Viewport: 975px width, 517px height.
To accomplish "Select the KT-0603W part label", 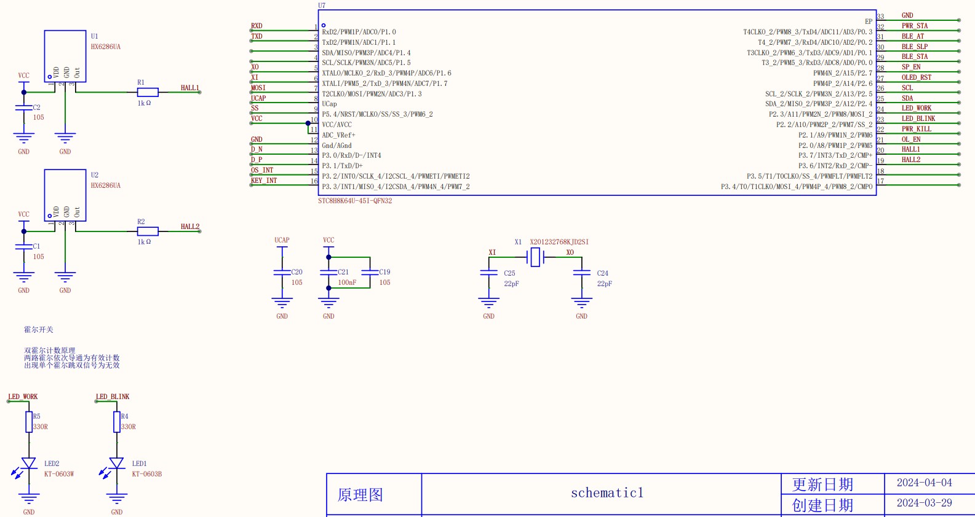I will [59, 474].
